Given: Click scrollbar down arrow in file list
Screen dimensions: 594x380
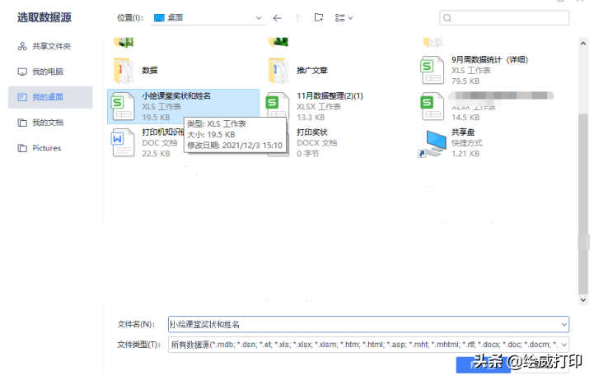Looking at the screenshot, I should (583, 299).
